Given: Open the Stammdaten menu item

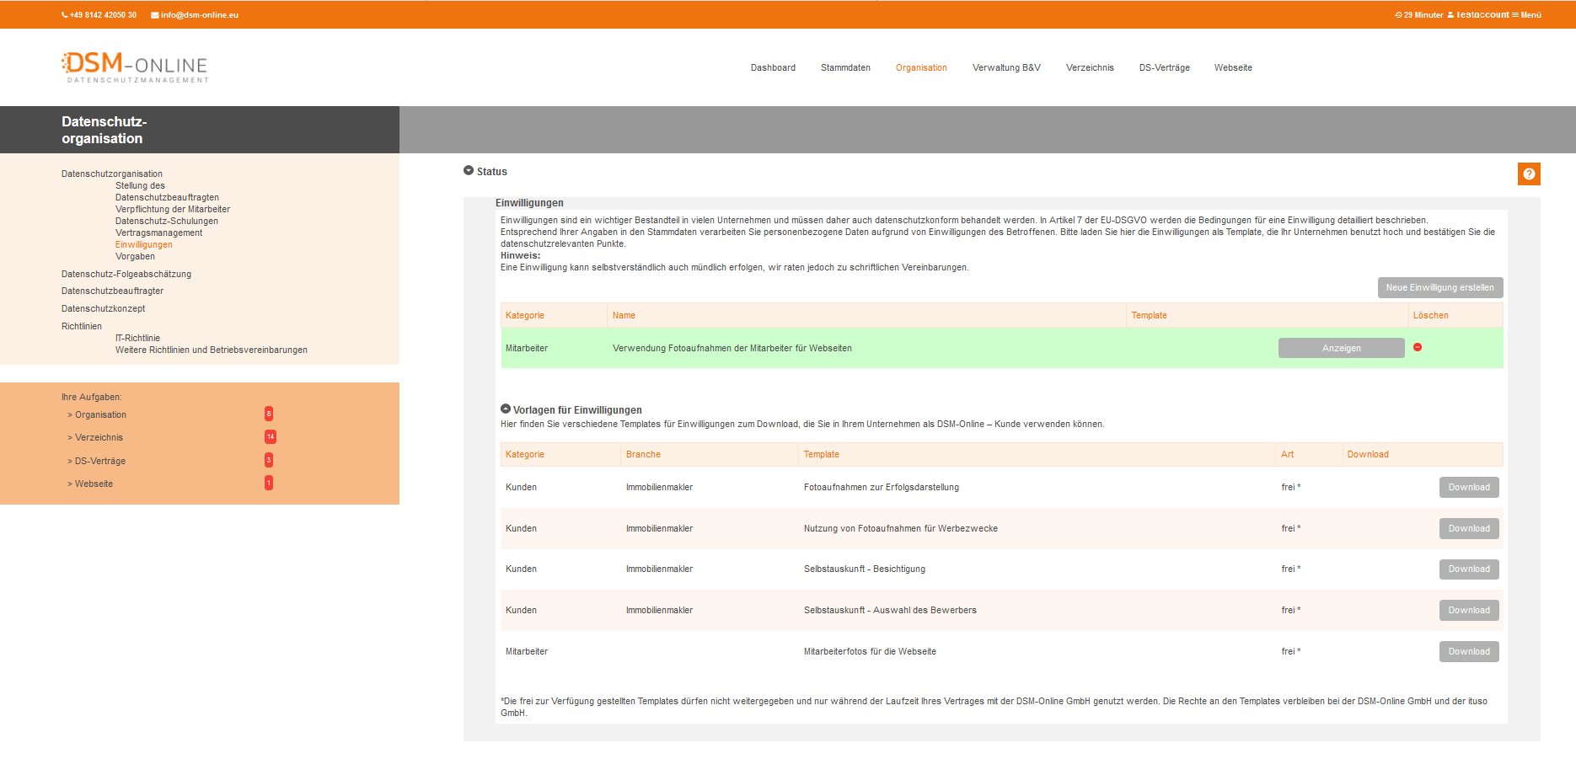Looking at the screenshot, I should click(x=845, y=67).
